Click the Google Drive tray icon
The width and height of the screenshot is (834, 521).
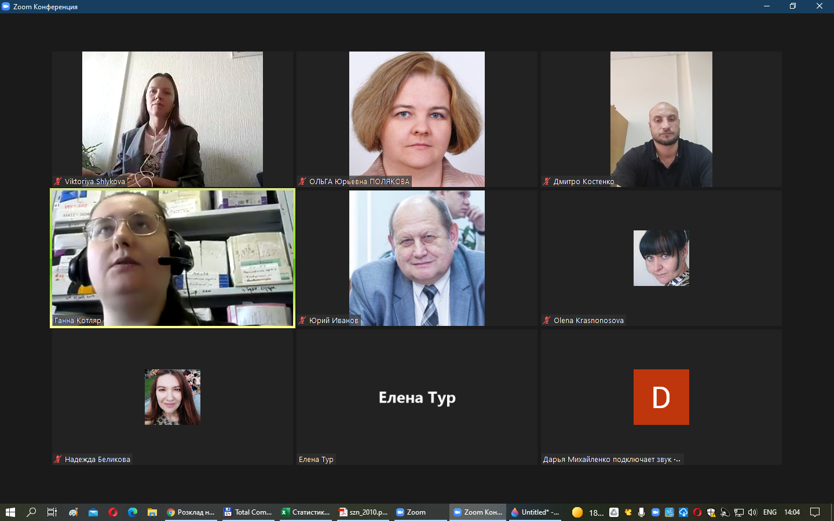point(614,512)
